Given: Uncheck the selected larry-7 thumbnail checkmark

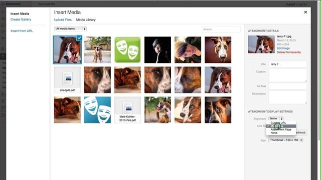Looking at the screenshot, I should [79, 38].
